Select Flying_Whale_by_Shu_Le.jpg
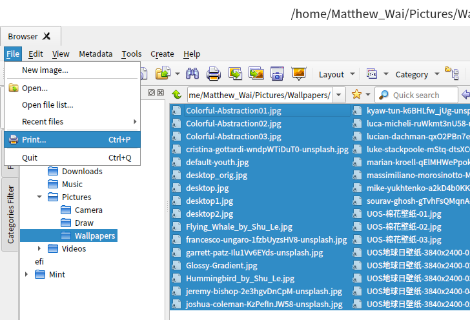Image resolution: width=470 pixels, height=320 pixels. coord(239,227)
